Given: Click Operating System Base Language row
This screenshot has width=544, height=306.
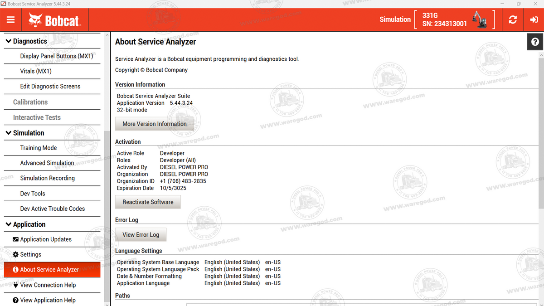Looking at the screenshot, I should tap(199, 262).
